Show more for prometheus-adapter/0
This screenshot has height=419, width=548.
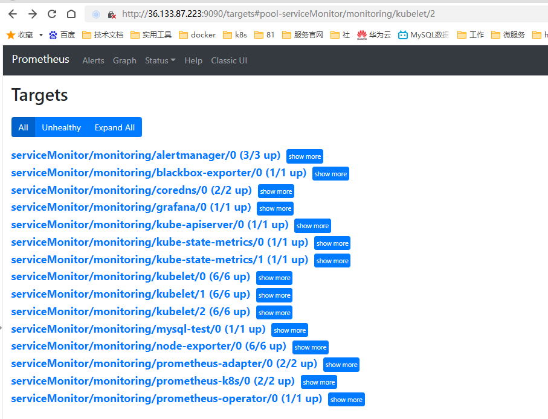coord(341,365)
